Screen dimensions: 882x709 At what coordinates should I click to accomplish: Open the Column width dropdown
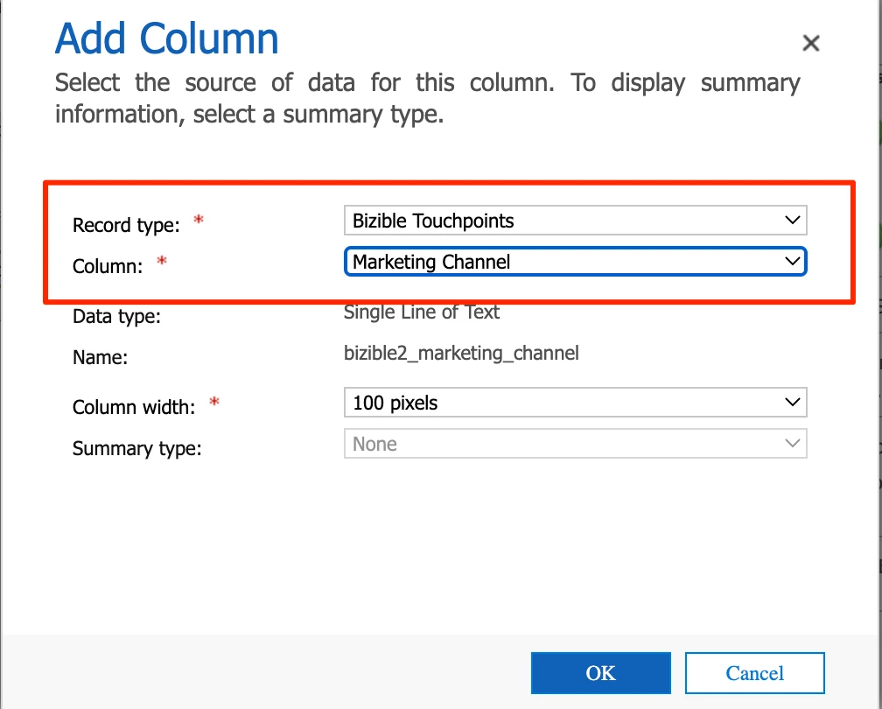tap(576, 403)
